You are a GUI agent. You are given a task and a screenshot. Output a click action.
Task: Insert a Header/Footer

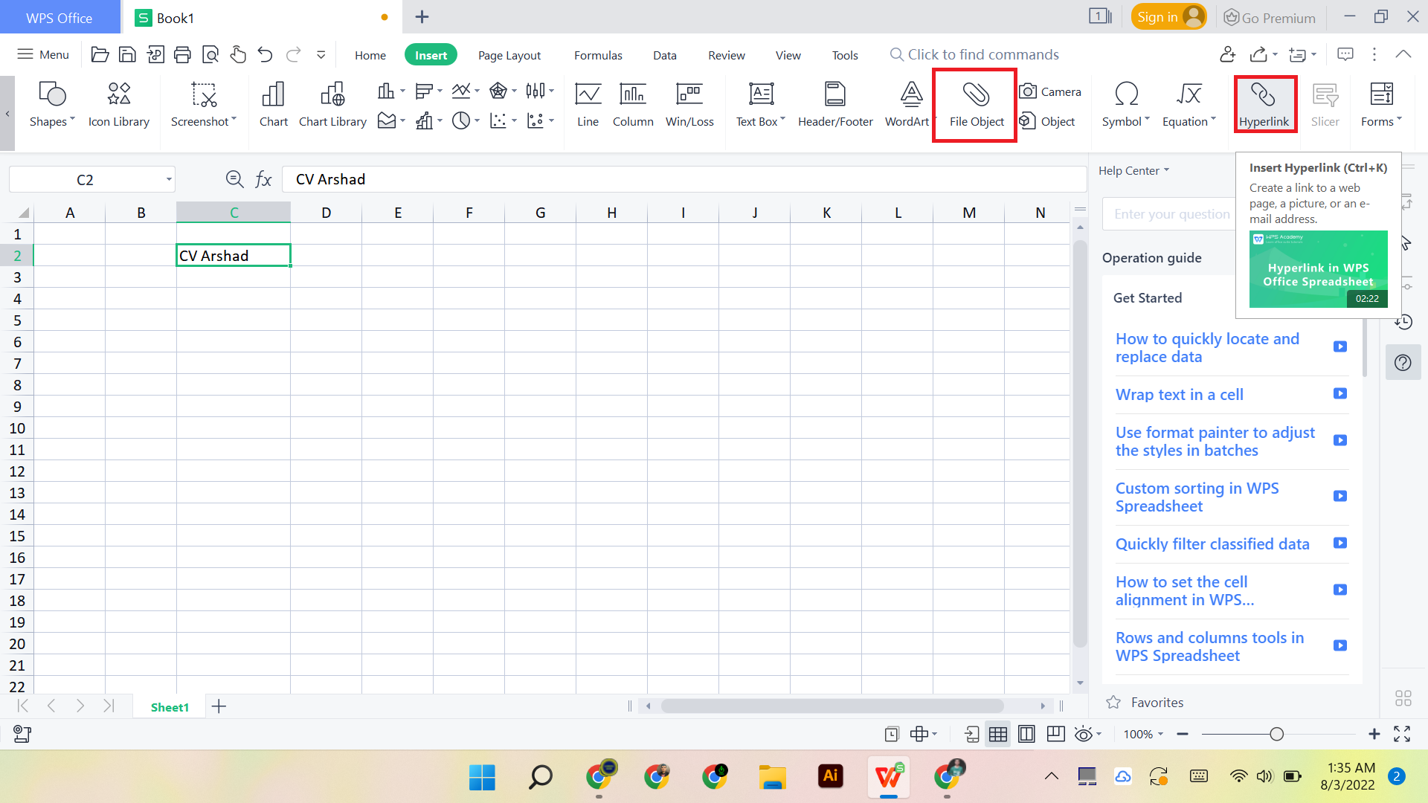pyautogui.click(x=834, y=104)
